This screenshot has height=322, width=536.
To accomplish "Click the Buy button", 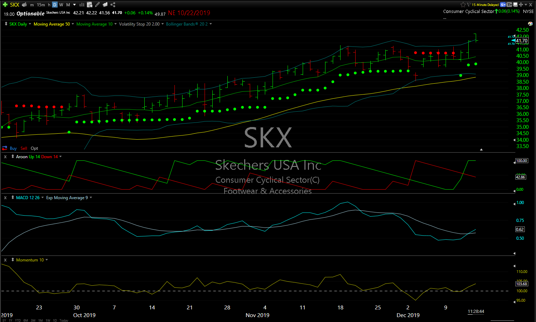I will [x=13, y=148].
